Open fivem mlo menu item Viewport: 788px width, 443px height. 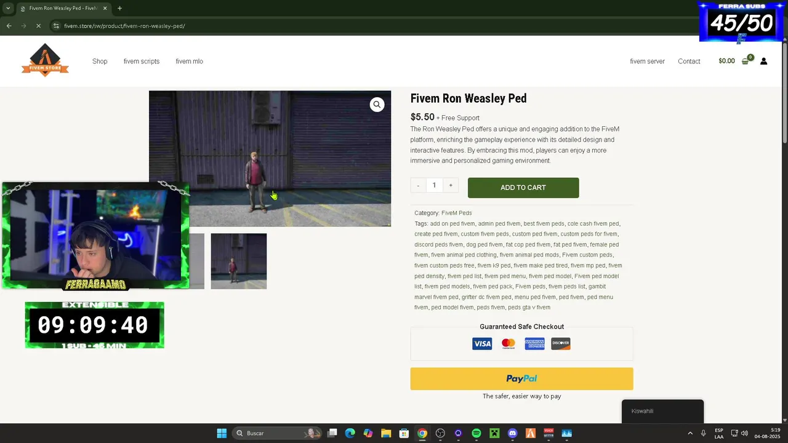click(190, 61)
